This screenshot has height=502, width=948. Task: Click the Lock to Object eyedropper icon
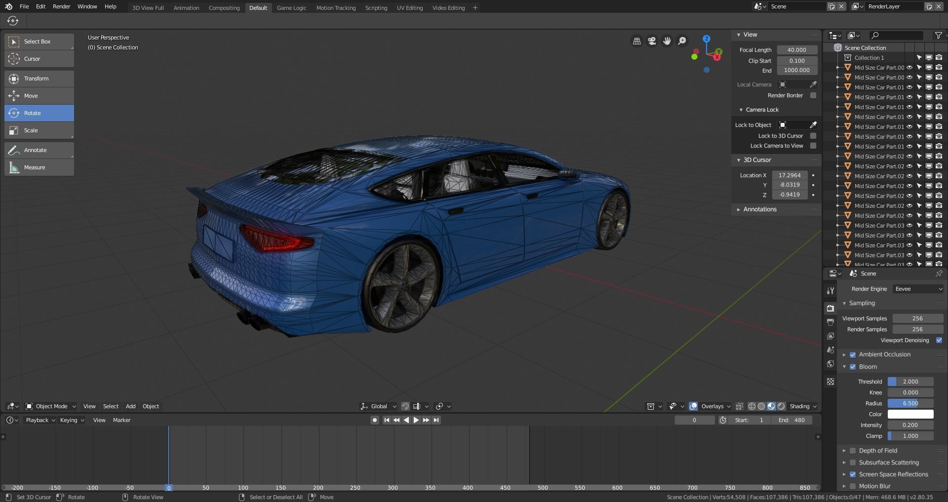[x=813, y=125]
